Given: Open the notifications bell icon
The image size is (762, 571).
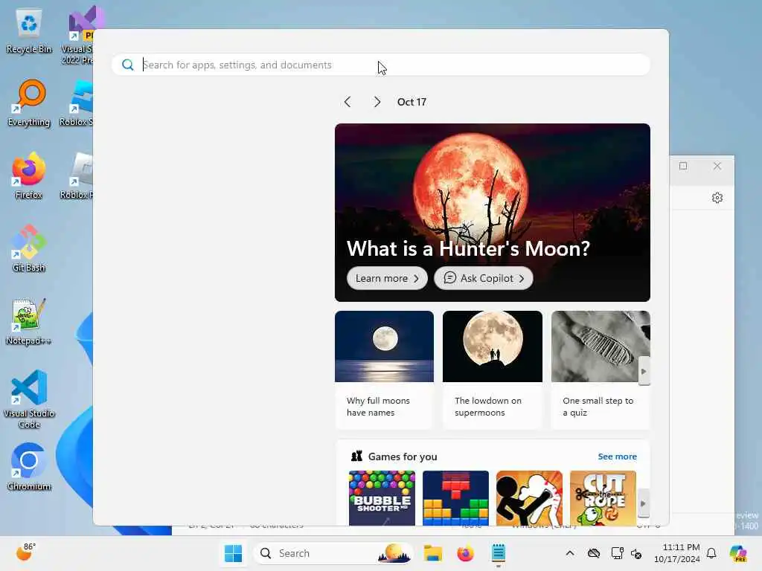Looking at the screenshot, I should [711, 553].
